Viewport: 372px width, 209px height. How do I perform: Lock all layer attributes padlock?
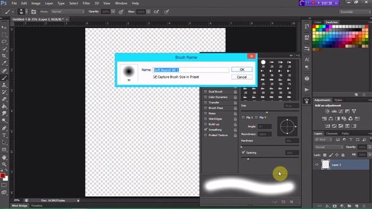click(x=343, y=155)
